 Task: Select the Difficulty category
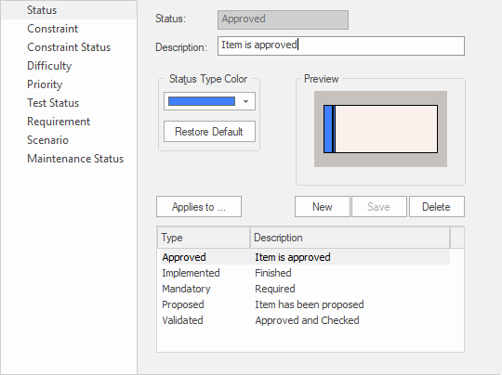49,66
